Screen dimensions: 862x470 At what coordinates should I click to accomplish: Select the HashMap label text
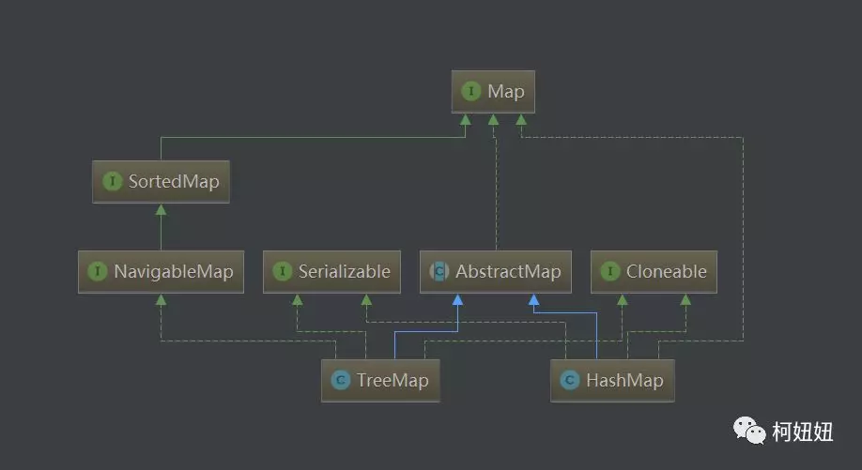coord(624,381)
